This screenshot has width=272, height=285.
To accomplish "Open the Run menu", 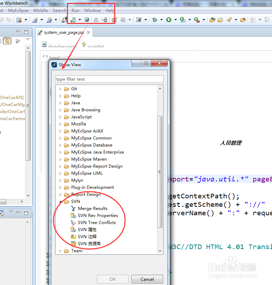I will (x=75, y=11).
